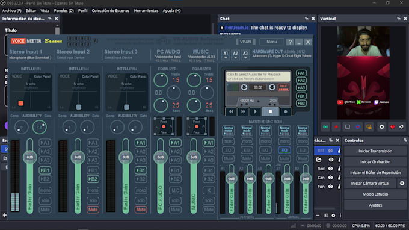Click the Vertical panel share icon
Image resolution: width=409 pixels, height=230 pixels.
(401, 127)
